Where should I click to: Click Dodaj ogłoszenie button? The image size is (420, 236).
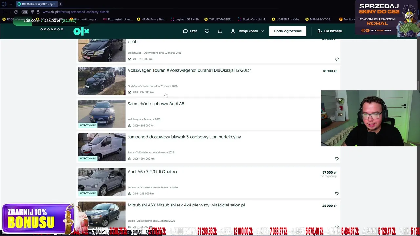pos(288,31)
